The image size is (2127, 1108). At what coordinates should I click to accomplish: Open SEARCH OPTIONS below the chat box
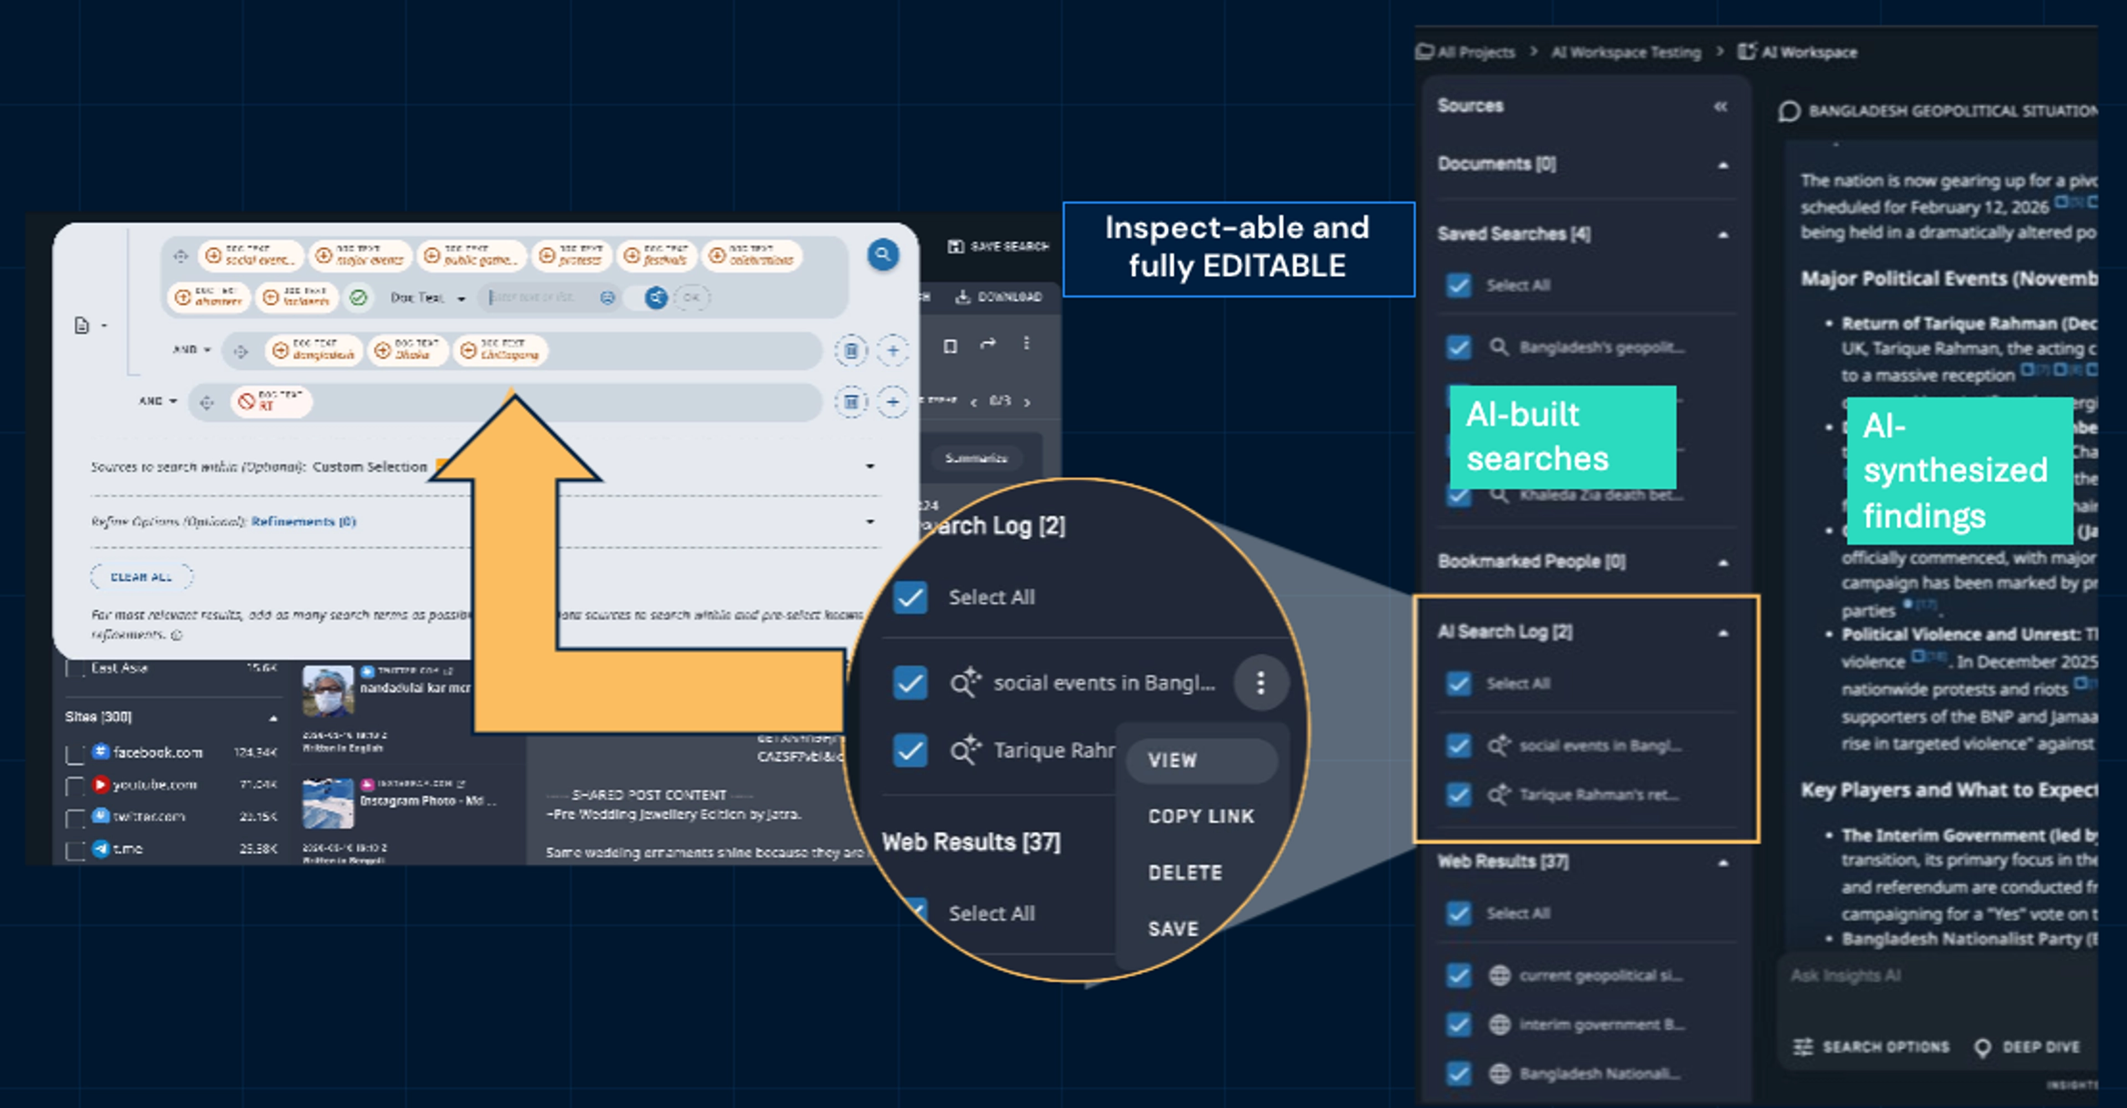click(1871, 1047)
